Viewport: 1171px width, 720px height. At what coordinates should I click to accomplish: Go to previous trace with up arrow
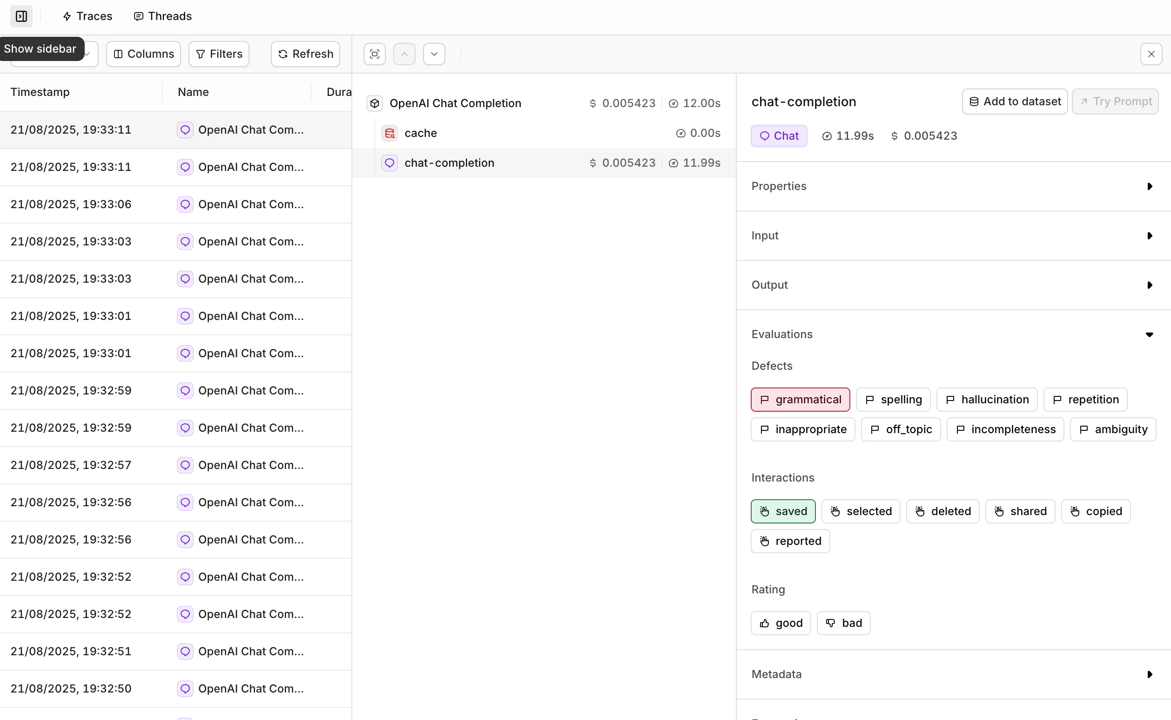(404, 54)
